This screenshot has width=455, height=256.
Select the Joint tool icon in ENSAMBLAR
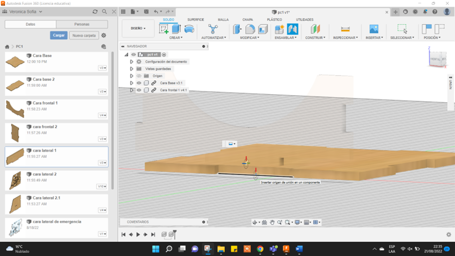click(293, 29)
